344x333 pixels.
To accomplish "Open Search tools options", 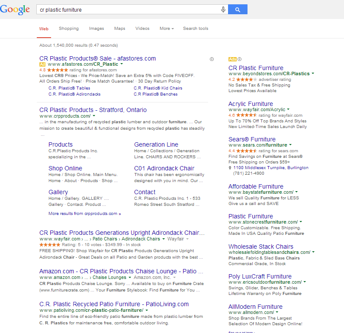I will pyautogui.click(x=196, y=29).
